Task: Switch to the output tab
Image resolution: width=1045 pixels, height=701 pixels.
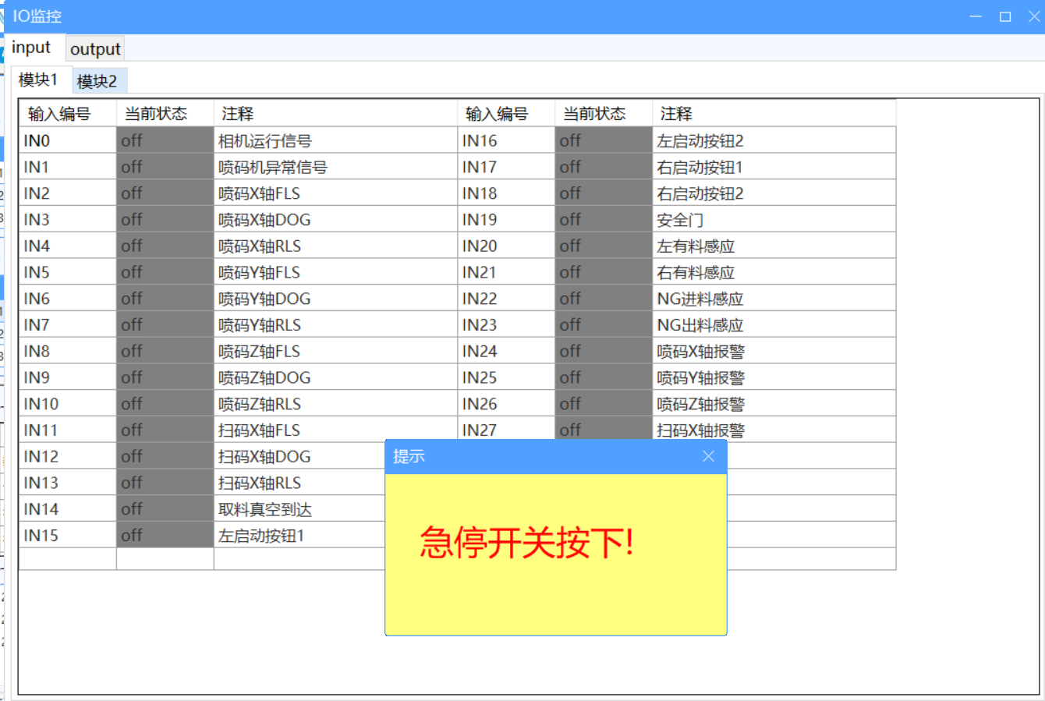Action: [x=95, y=49]
